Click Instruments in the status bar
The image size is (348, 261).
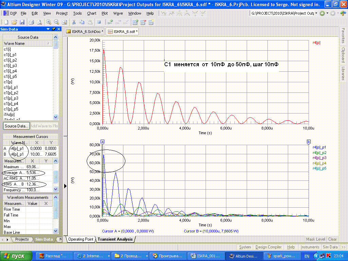point(310,247)
